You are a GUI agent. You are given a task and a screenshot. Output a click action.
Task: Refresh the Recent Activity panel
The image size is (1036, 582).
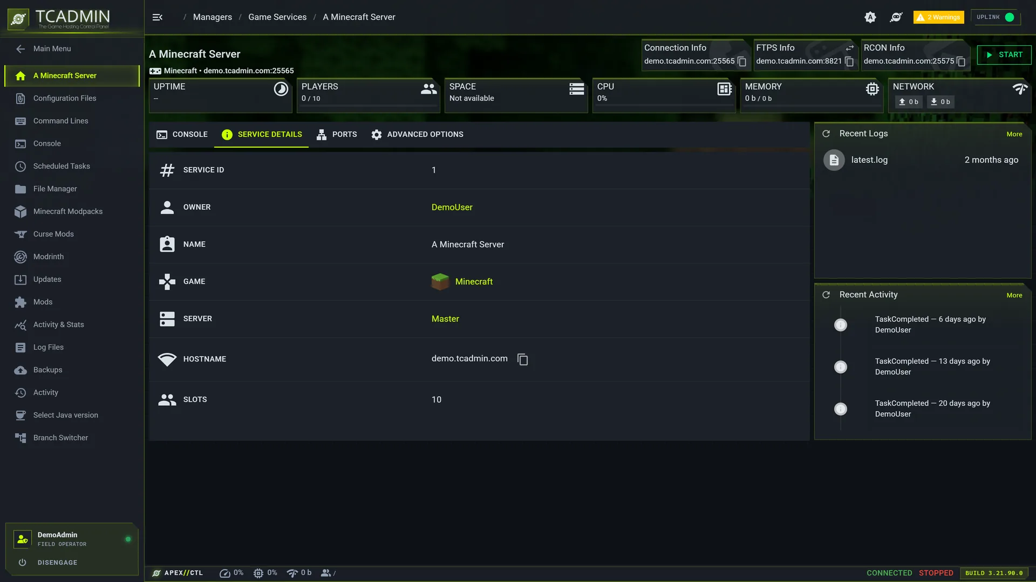tap(826, 295)
